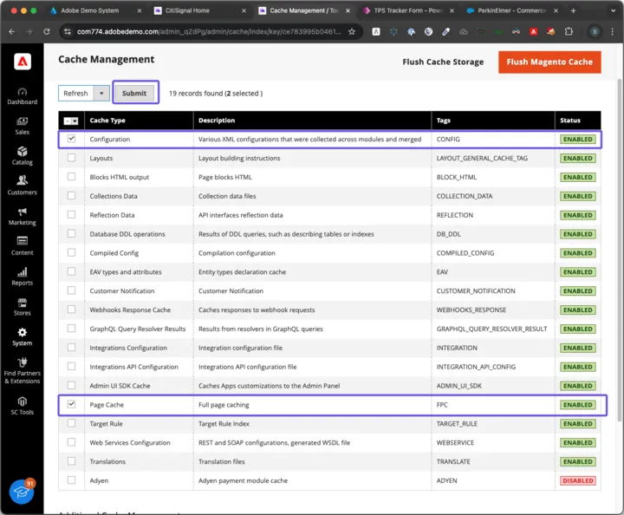The height and width of the screenshot is (515, 624).
Task: Check the Reflection Data checkbox
Action: click(71, 214)
